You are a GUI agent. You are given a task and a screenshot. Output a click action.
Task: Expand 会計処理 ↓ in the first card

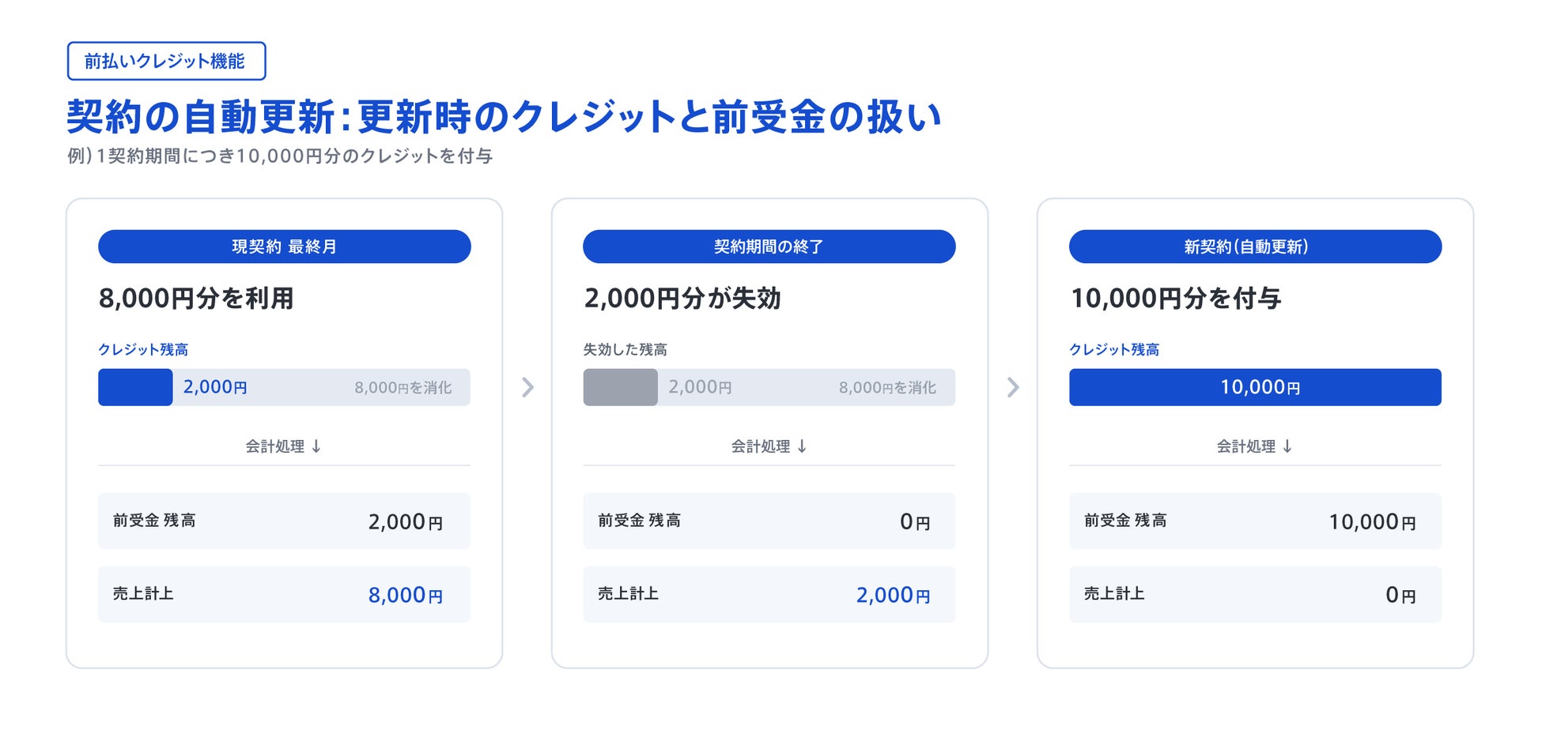tap(284, 446)
